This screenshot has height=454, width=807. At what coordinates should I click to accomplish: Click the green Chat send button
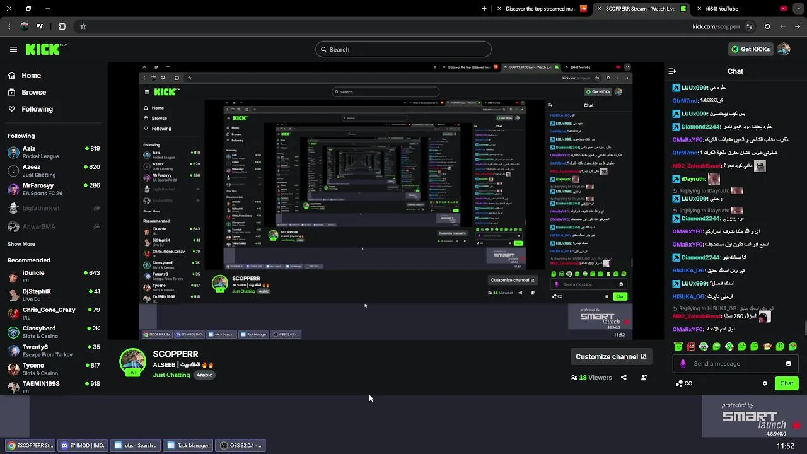[x=787, y=383]
